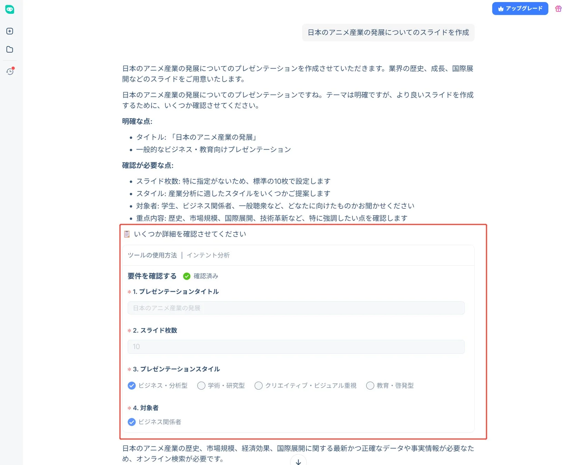Screen dimensions: 568x465
Task: Switch to the ツールの使用方法 tab
Action: (x=153, y=255)
